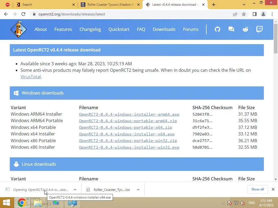
Task: Open the chat bubbles icon link
Action: point(231,29)
